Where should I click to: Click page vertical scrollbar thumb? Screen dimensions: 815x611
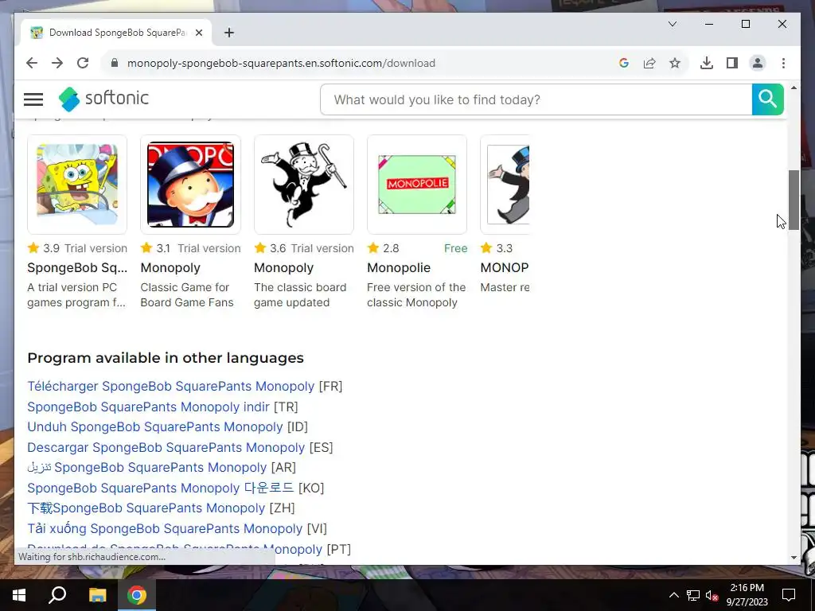pos(794,200)
